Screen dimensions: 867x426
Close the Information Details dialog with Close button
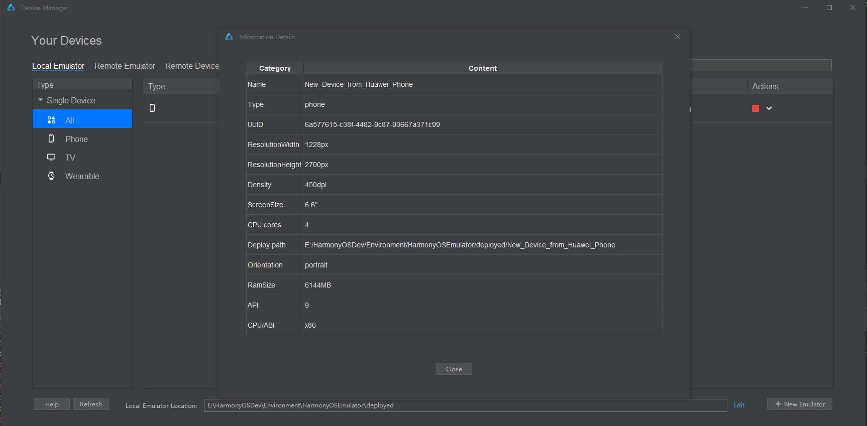tap(454, 369)
